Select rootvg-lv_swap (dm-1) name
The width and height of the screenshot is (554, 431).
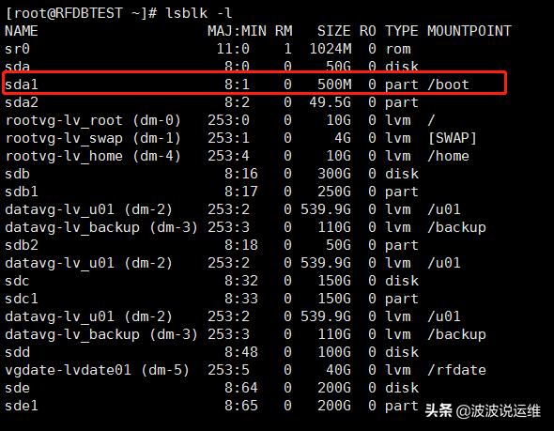tap(93, 138)
